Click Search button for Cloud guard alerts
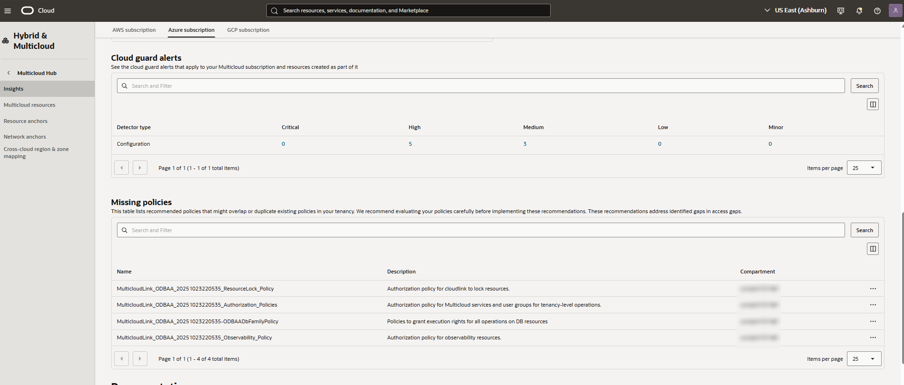 pos(865,86)
